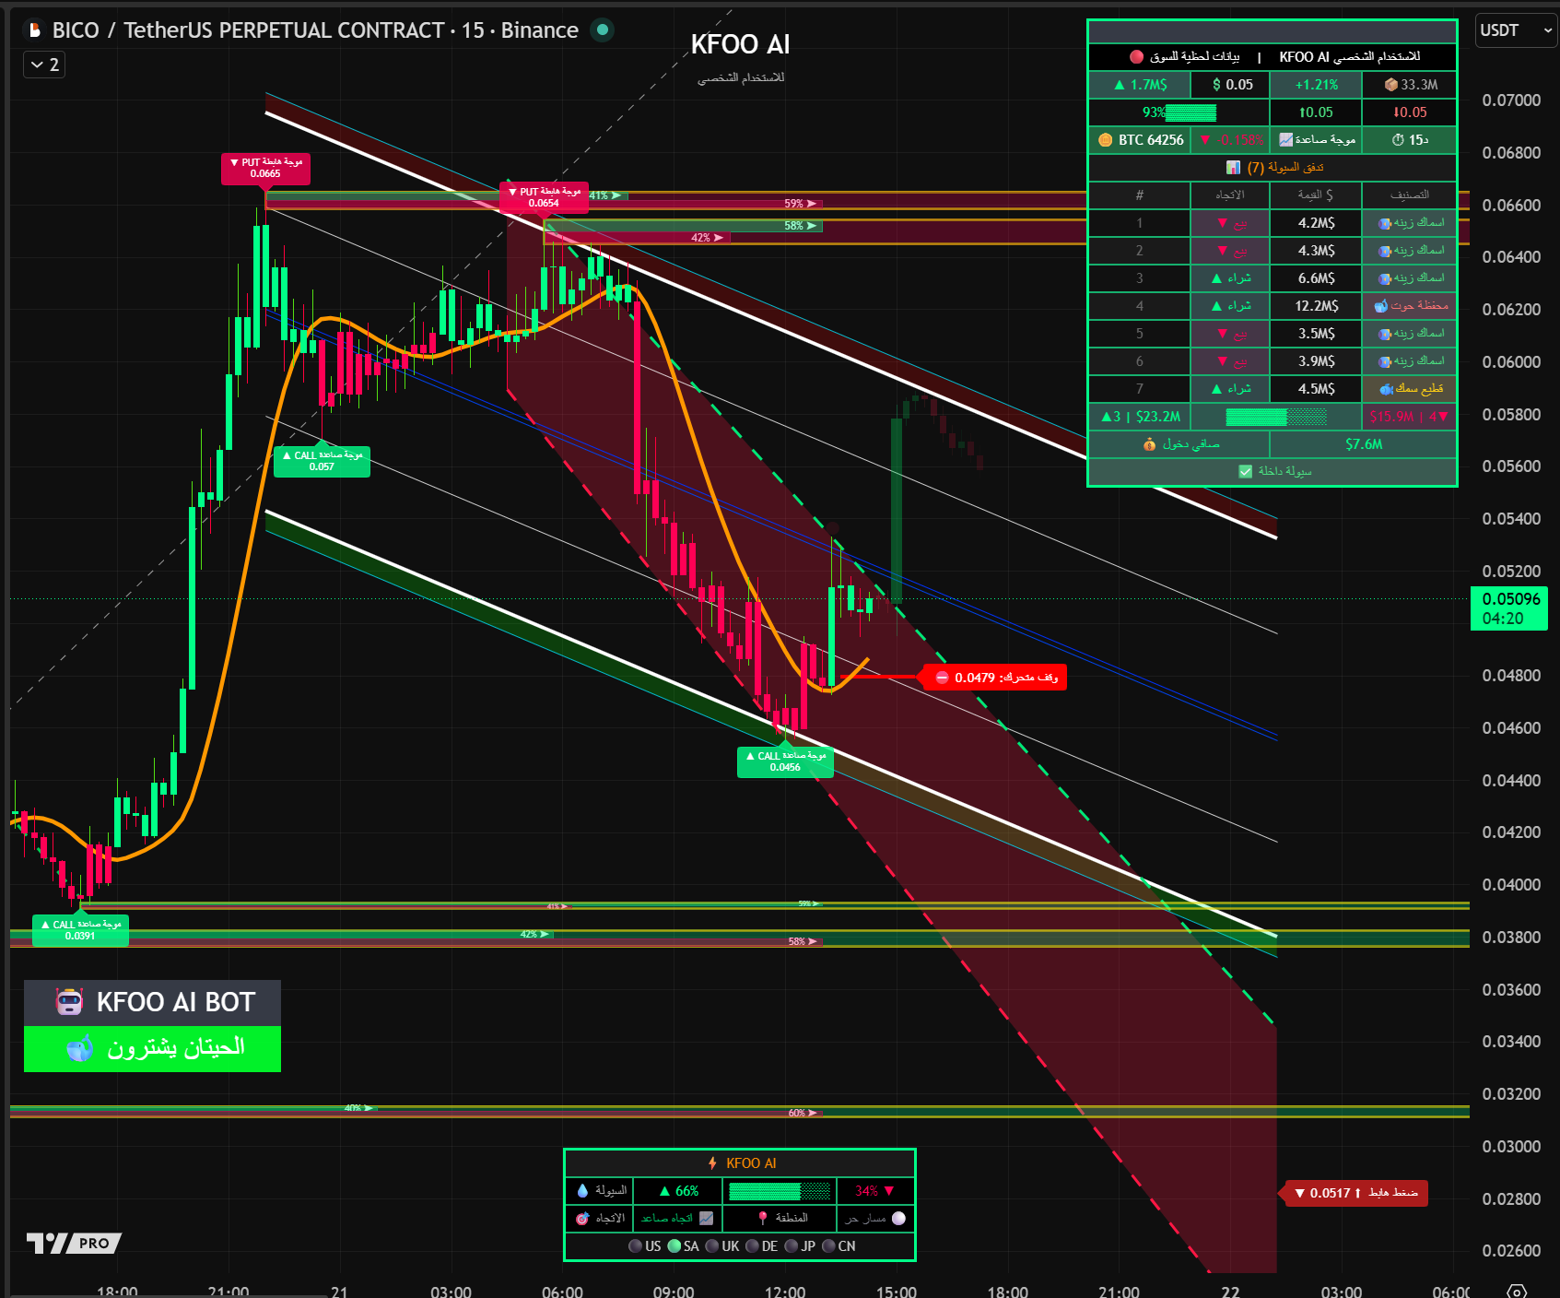Screen dimensions: 1560x1298
Task: Click buy/sell bar between $23.2M and $15.9M
Action: [x=1276, y=417]
